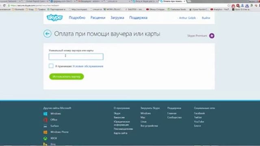260x146 pixels.
Task: Go back using the circled arrow icon
Action: pos(48,34)
